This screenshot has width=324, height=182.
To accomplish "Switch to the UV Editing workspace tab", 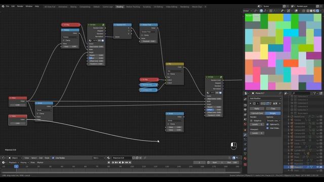I will point(158,7).
